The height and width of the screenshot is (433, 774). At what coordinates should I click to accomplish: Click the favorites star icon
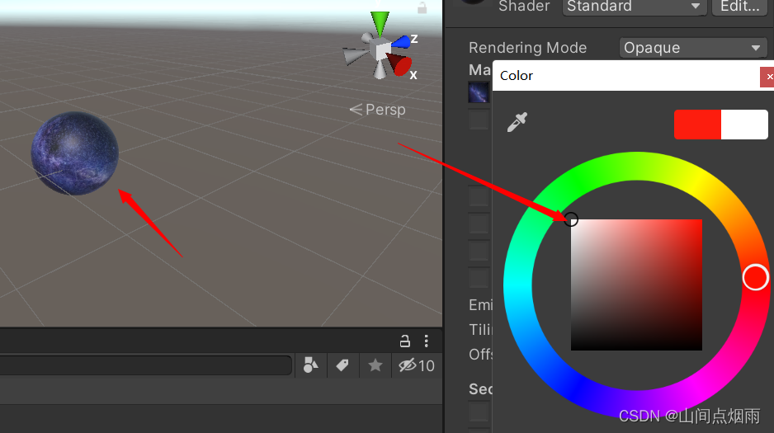375,365
